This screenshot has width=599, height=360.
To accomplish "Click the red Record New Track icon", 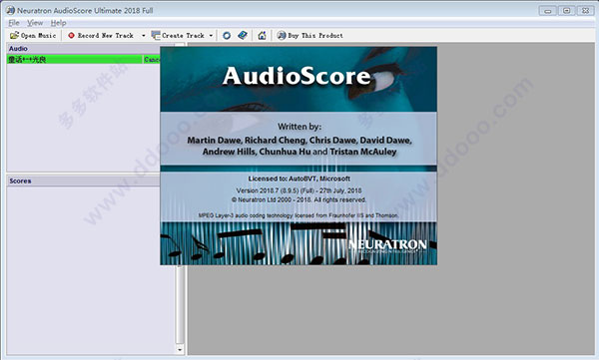I will (x=71, y=36).
